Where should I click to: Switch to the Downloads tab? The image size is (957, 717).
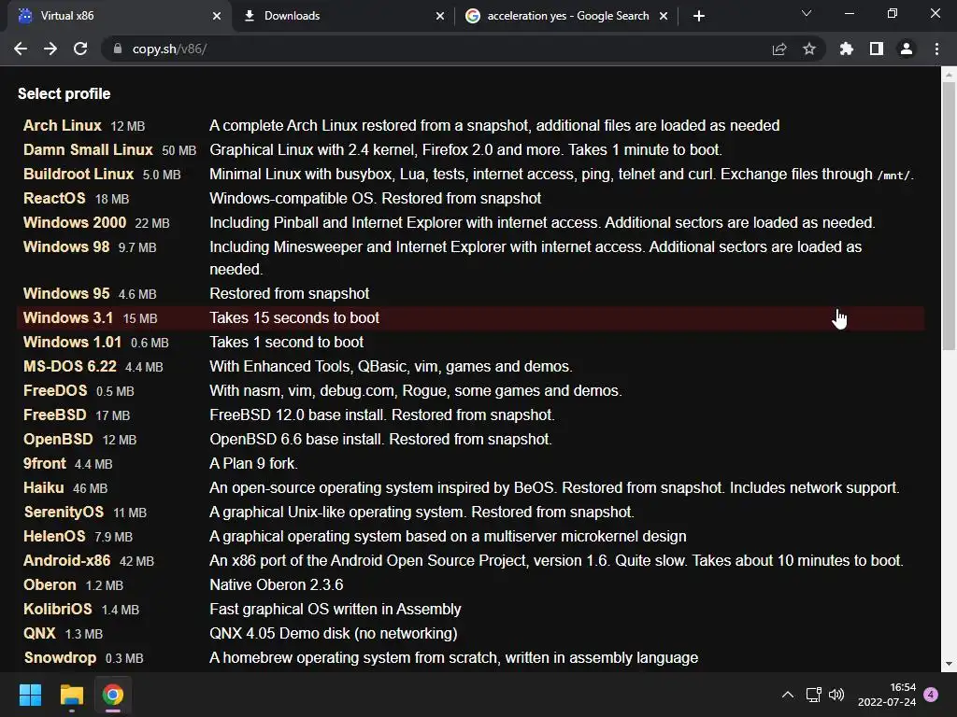coord(343,16)
